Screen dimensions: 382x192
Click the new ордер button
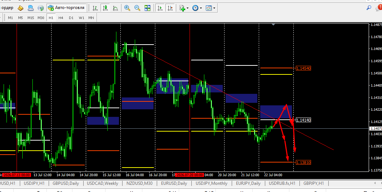coord(6,8)
